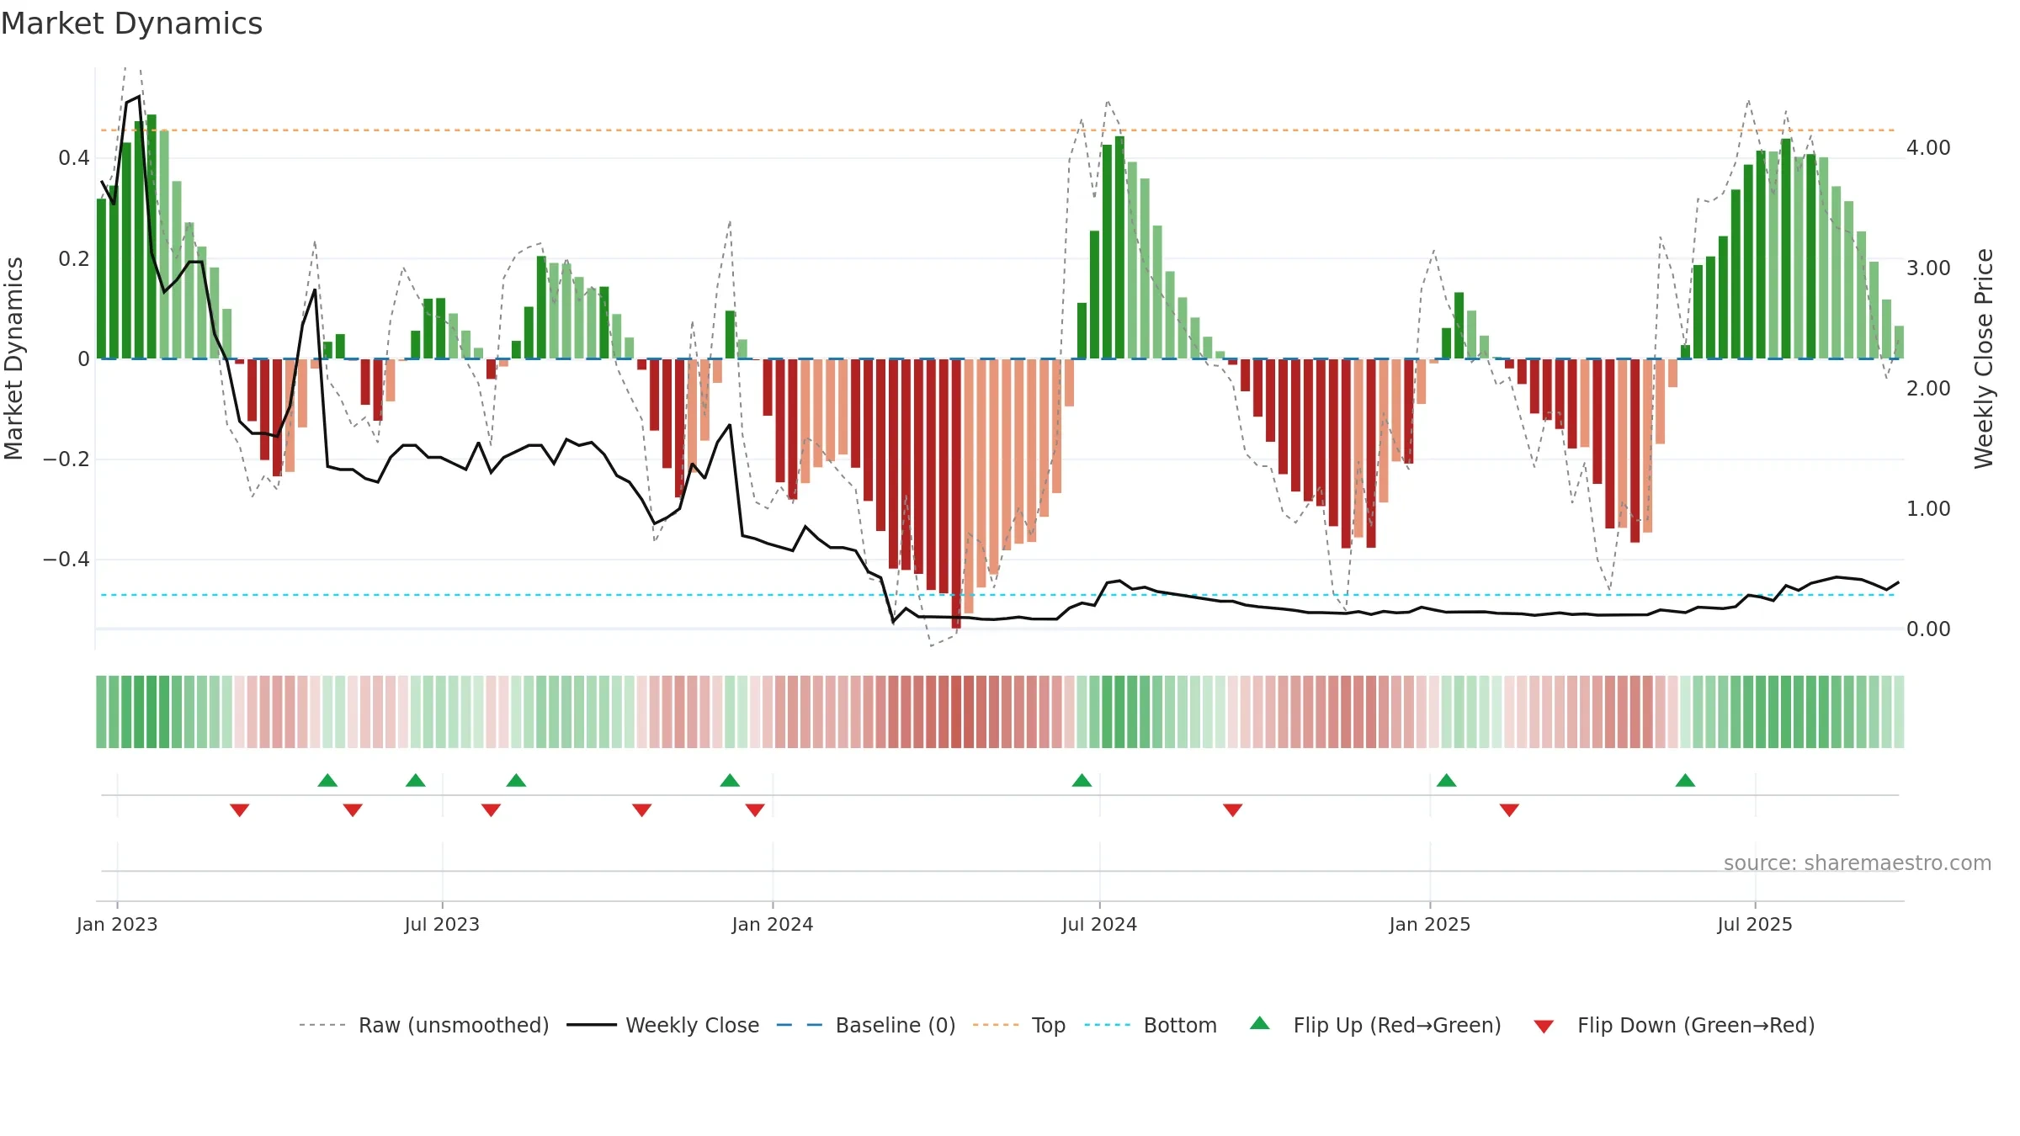The width and height of the screenshot is (2020, 1136).
Task: Click the 3.00 price axis tick label
Action: [x=1928, y=268]
